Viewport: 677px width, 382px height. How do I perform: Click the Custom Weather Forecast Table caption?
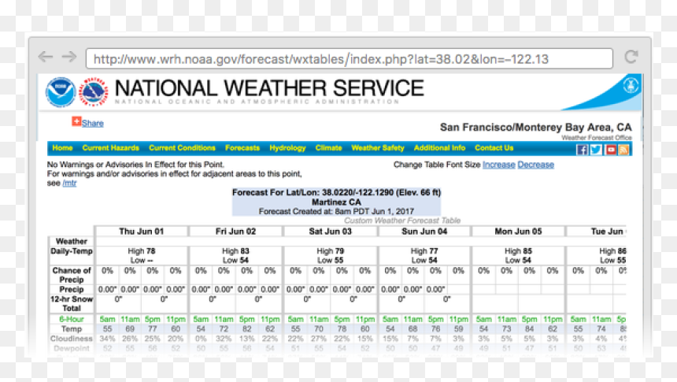pyautogui.click(x=402, y=221)
